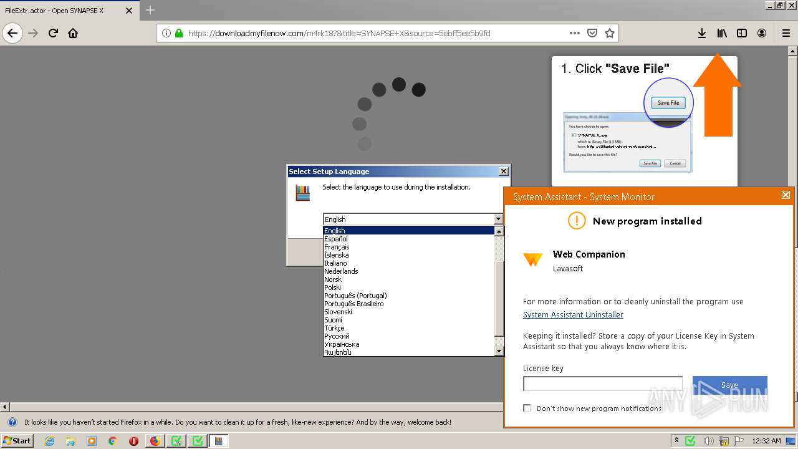
Task: Launch Opera from the taskbar
Action: [133, 441]
